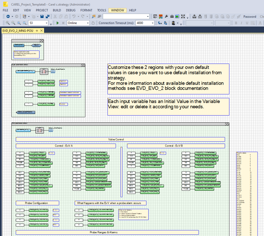Open the toolbox icon
Viewport: 264px width, 236px height.
[x=172, y=17]
